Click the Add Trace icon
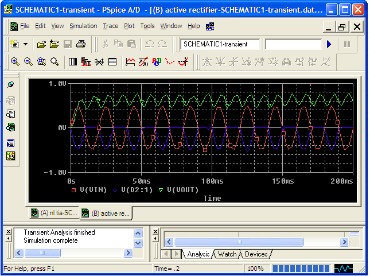Image resolution: width=370 pixels, height=276 pixels. [130, 62]
